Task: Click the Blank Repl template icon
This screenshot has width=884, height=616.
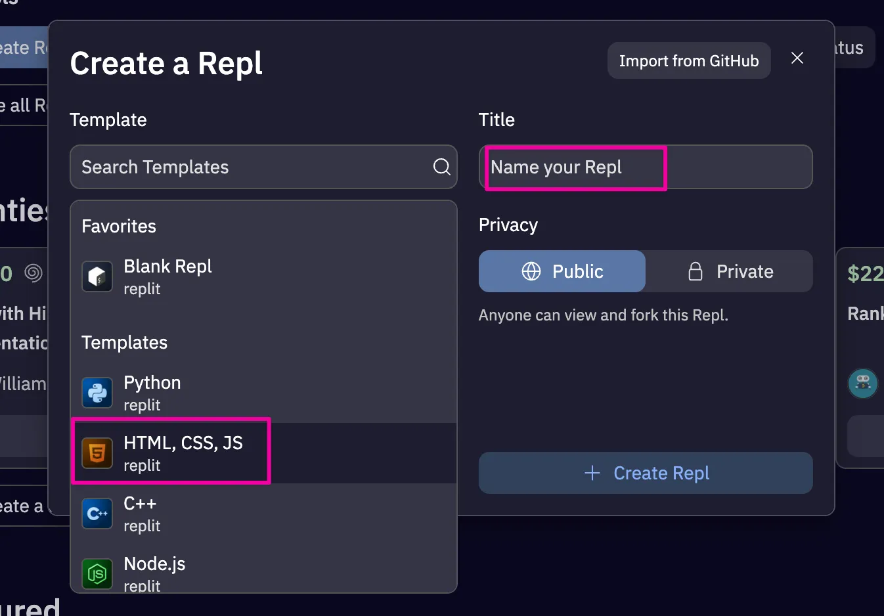Action: pos(97,276)
